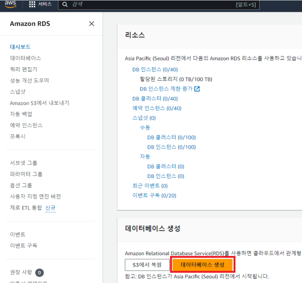Select 할당된 스토리지 (0 TB/100 TB) text
Image resolution: width=302 pixels, height=283 pixels.
pos(176,79)
